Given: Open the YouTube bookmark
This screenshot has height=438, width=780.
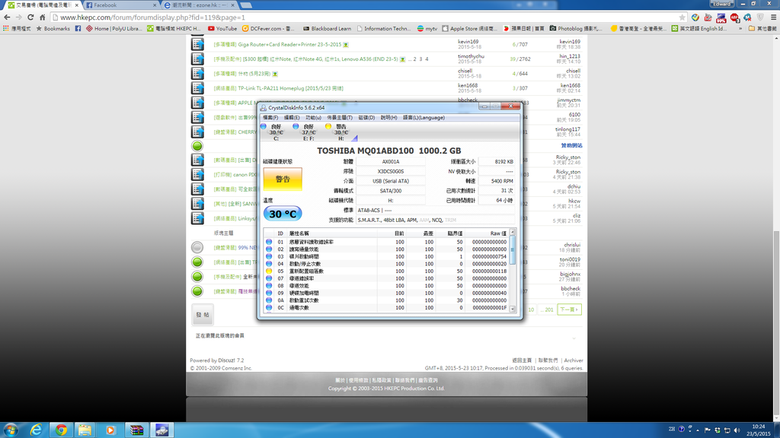Looking at the screenshot, I should coord(222,29).
